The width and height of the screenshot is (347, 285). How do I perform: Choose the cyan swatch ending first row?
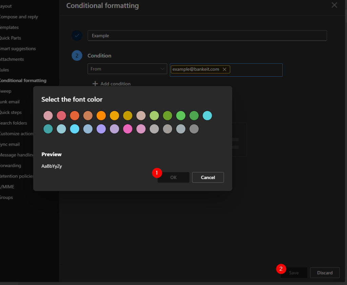tap(207, 116)
